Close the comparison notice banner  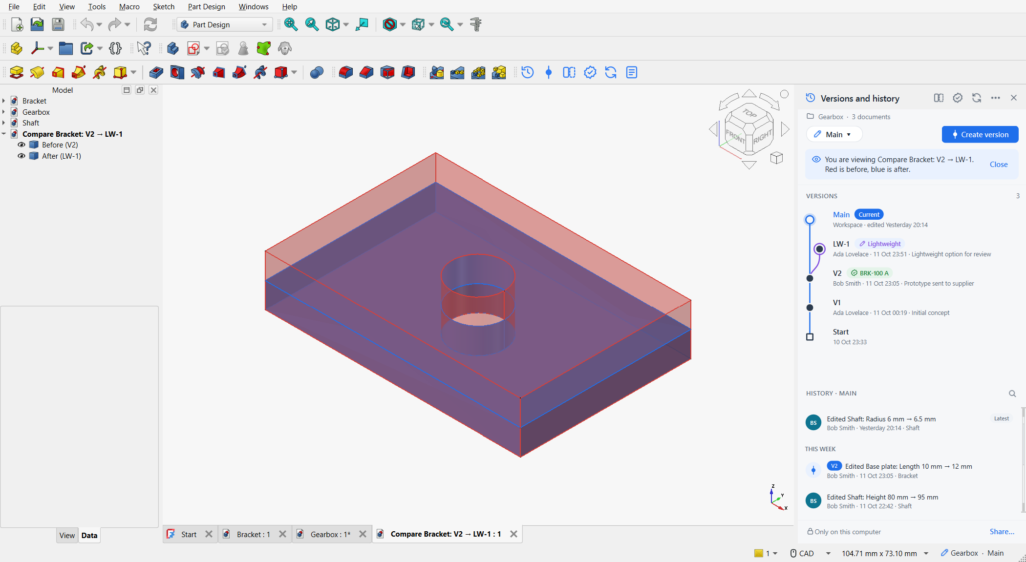point(999,165)
